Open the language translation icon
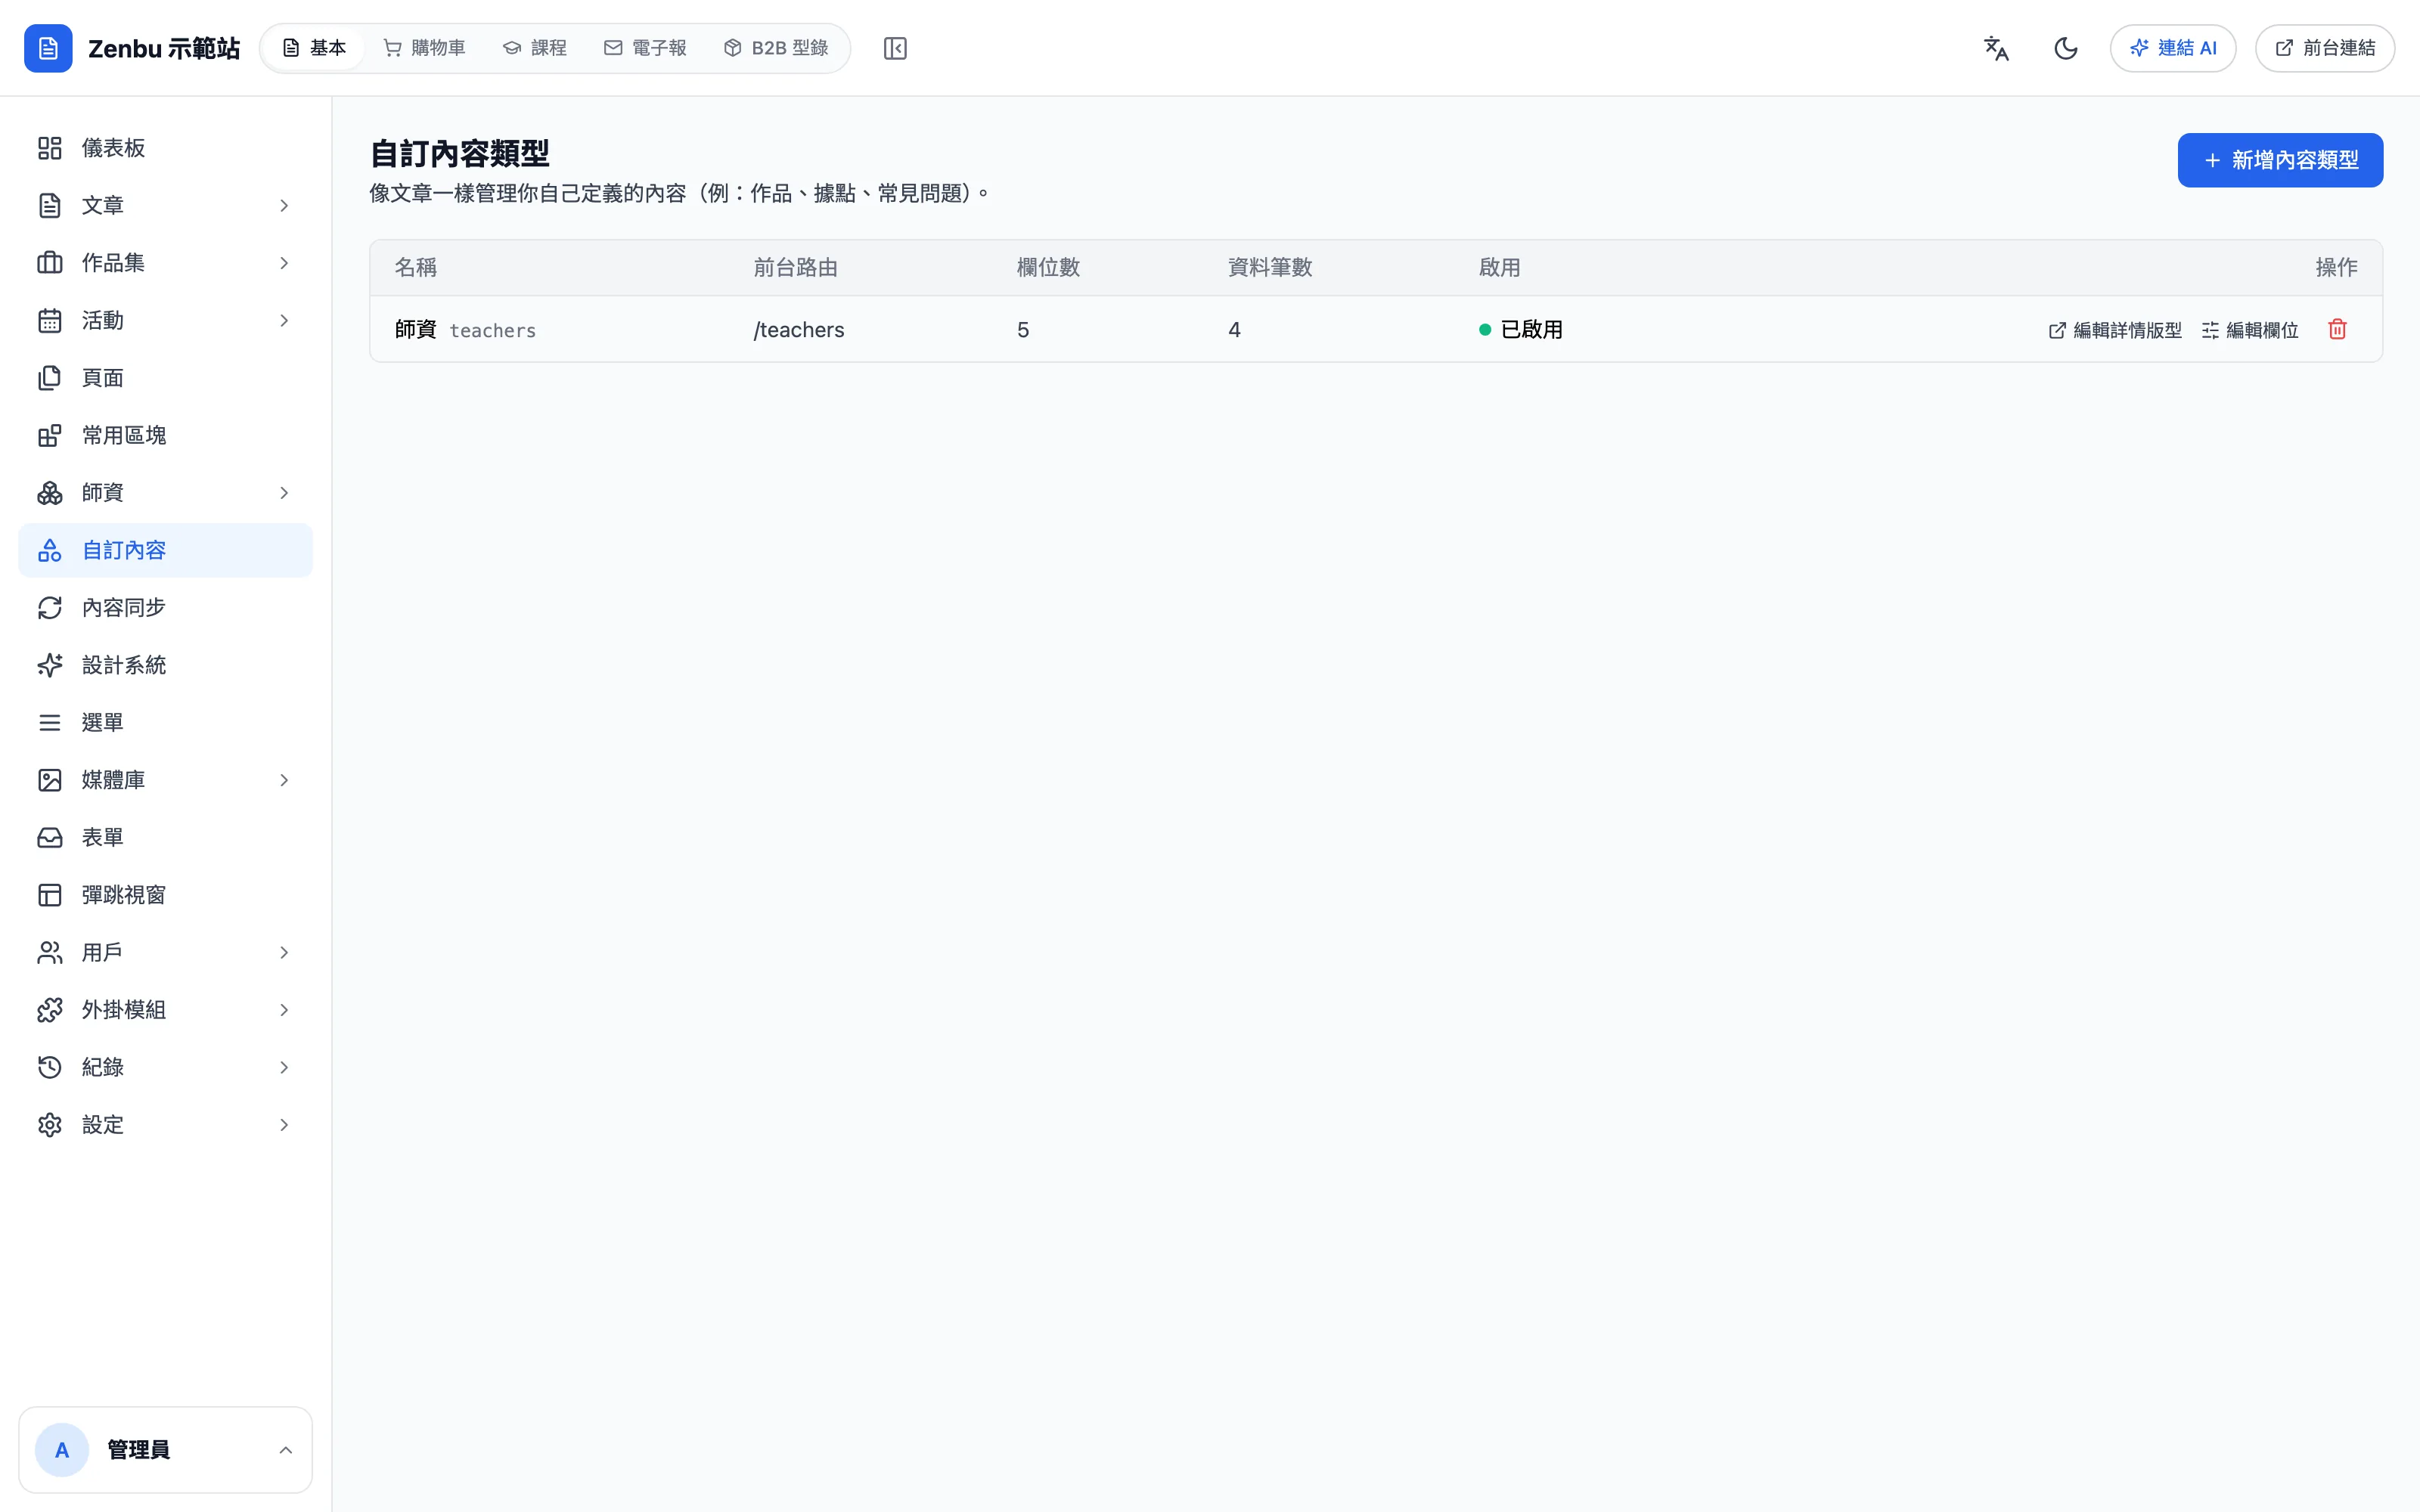 (x=1996, y=48)
